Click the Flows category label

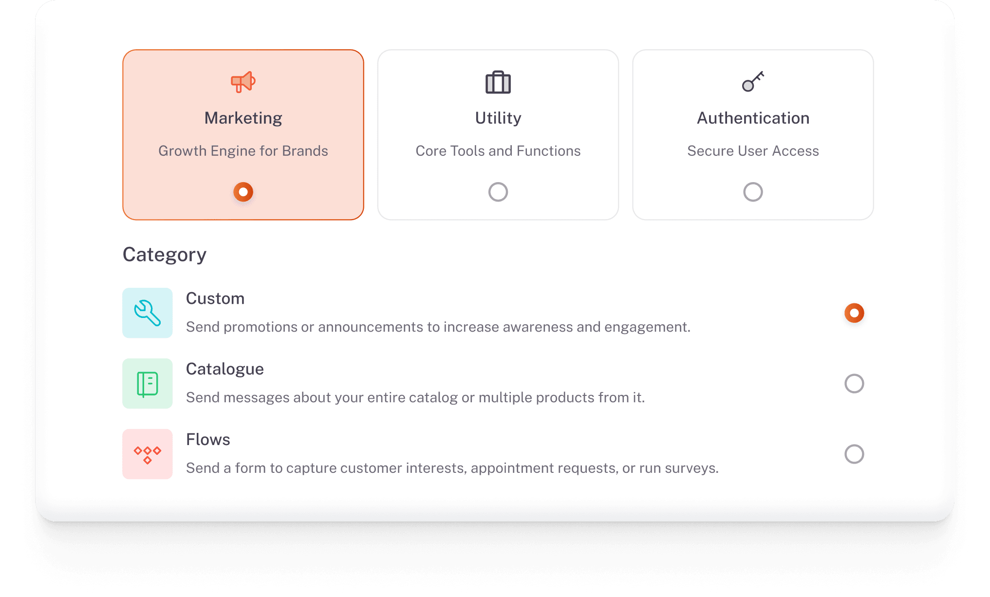[208, 440]
